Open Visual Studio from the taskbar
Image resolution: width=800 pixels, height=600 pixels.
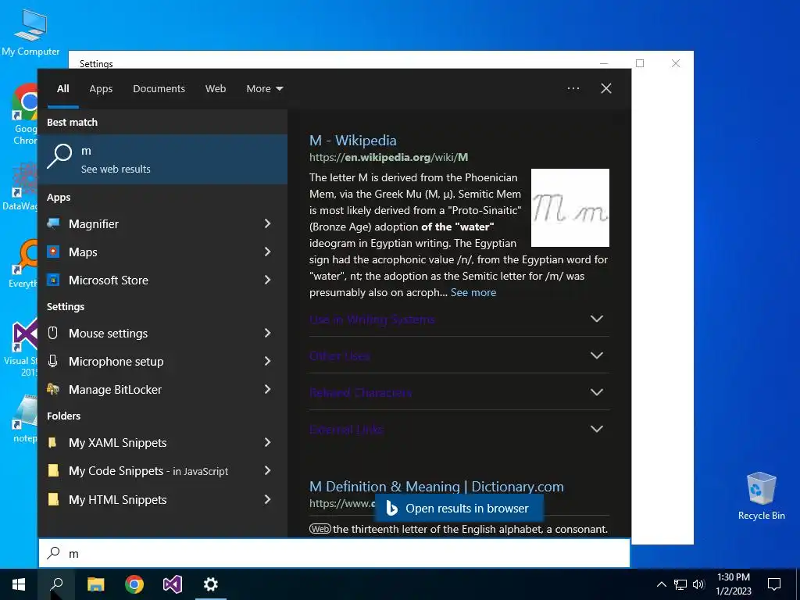173,584
